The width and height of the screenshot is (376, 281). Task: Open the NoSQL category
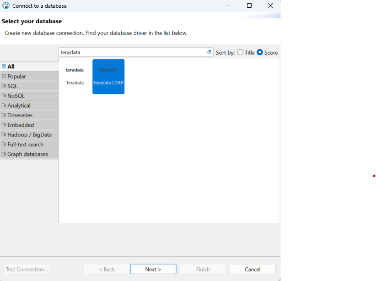(x=29, y=96)
